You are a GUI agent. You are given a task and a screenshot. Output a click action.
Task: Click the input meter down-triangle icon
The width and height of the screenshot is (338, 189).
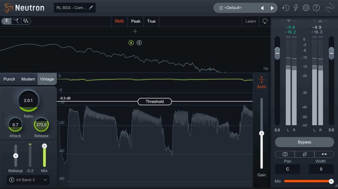[289, 21]
